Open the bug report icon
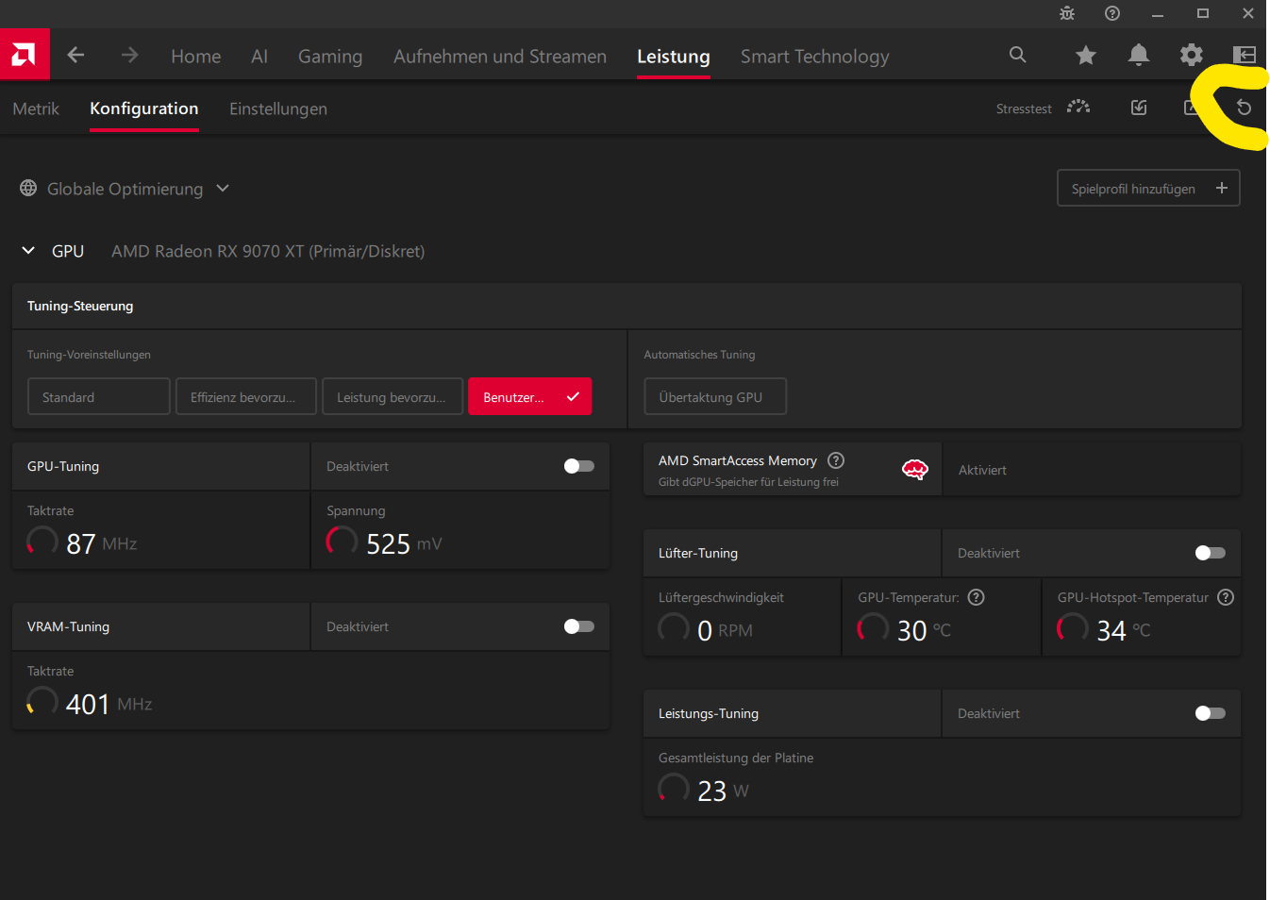The image size is (1270, 900). pos(1067,13)
